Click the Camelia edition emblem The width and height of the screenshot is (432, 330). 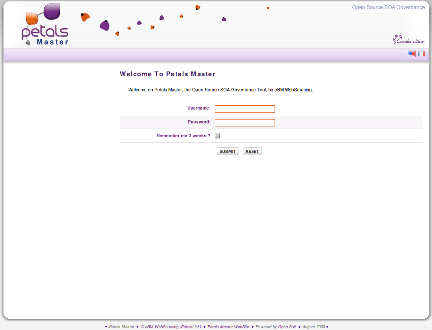click(409, 40)
